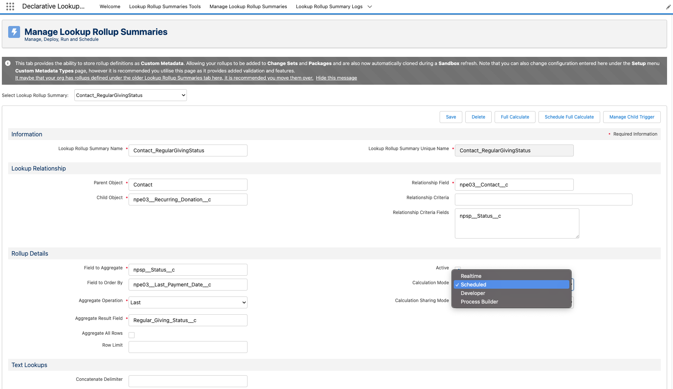Pick the Developer calculation mode option
The image size is (673, 389).
point(473,293)
